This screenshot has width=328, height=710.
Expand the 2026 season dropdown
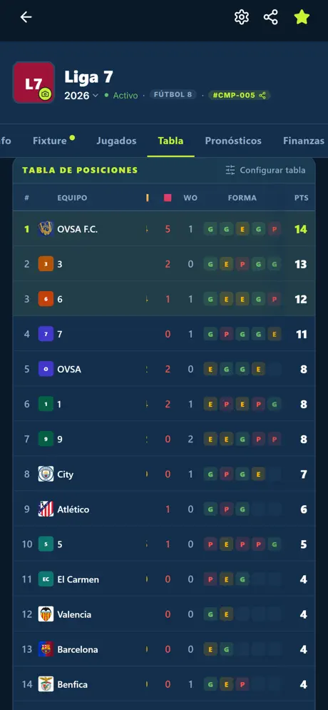(x=81, y=96)
